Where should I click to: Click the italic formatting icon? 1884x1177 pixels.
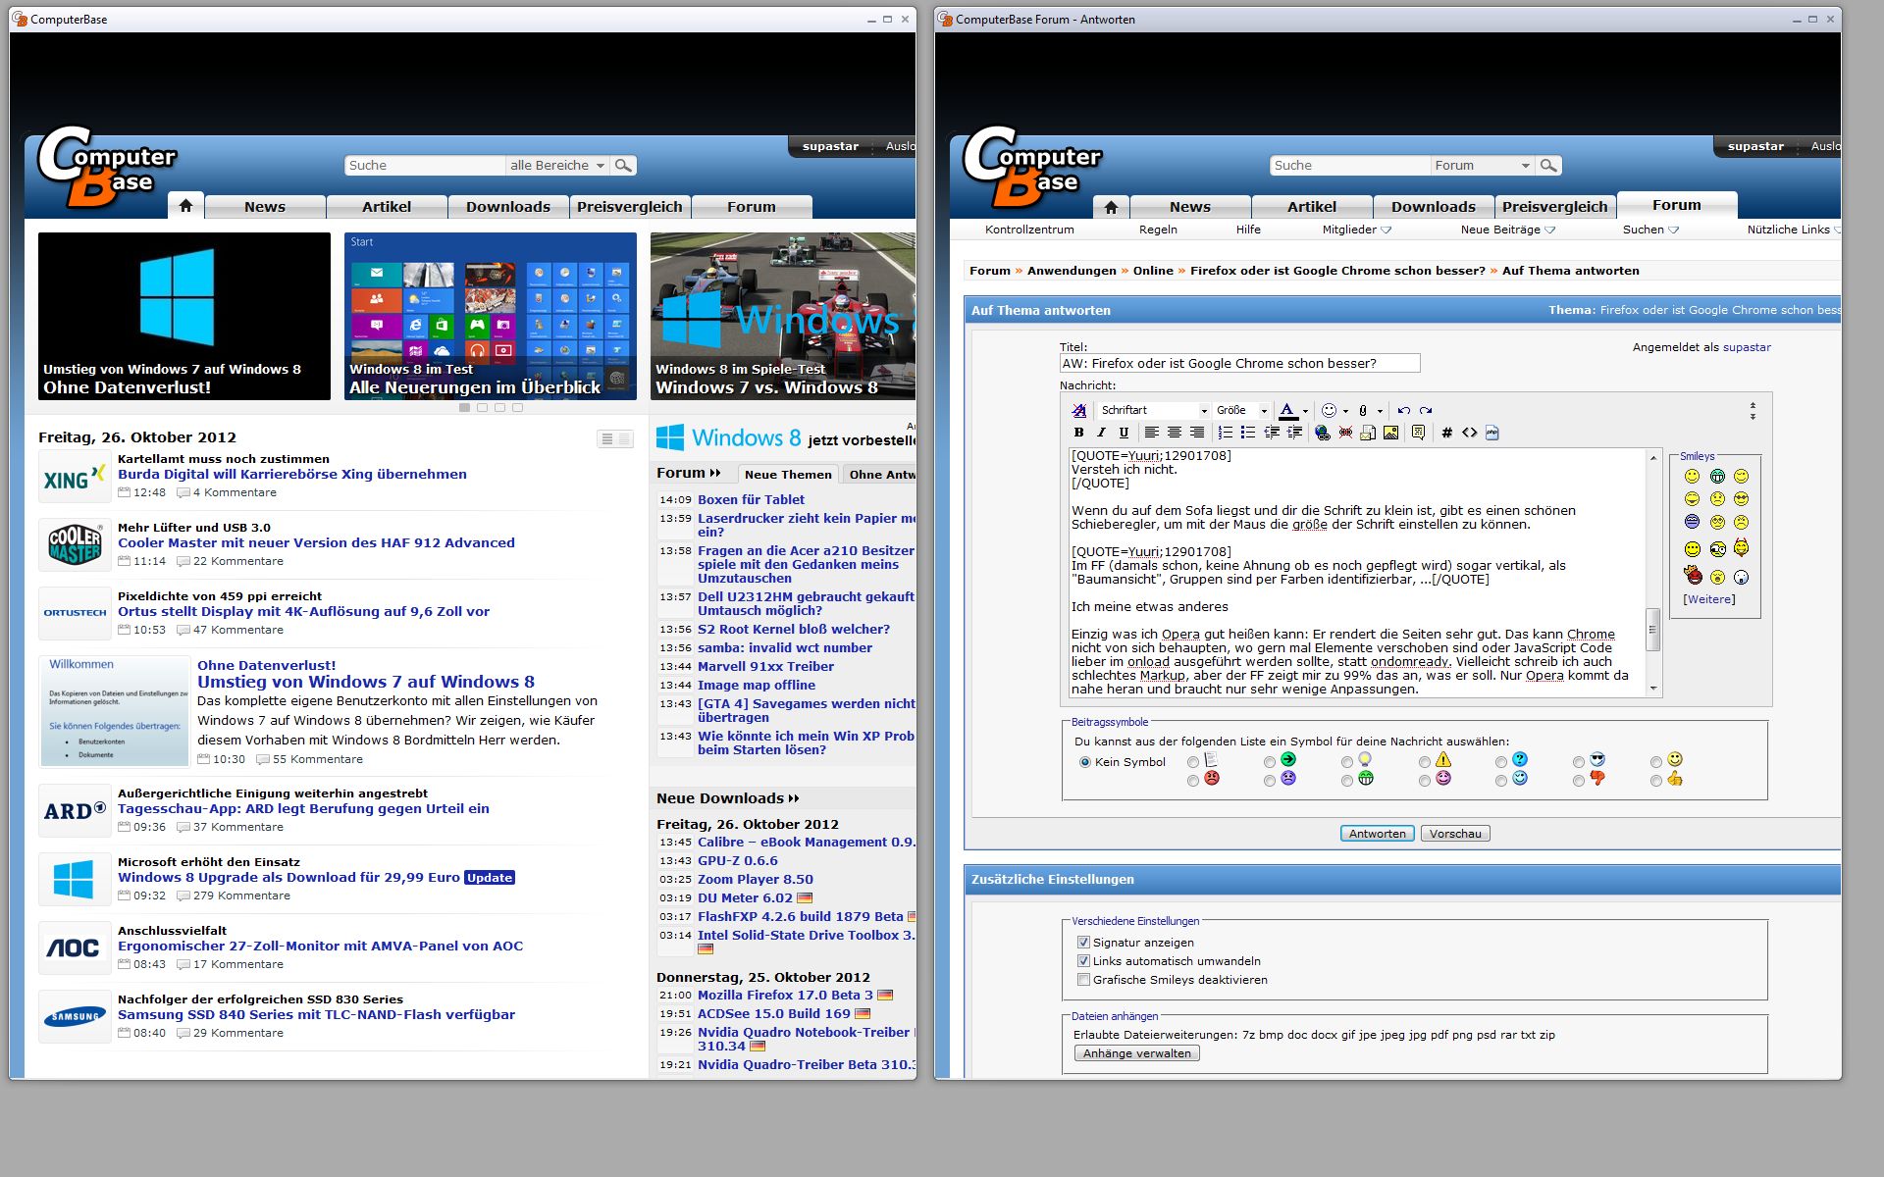point(1101,433)
